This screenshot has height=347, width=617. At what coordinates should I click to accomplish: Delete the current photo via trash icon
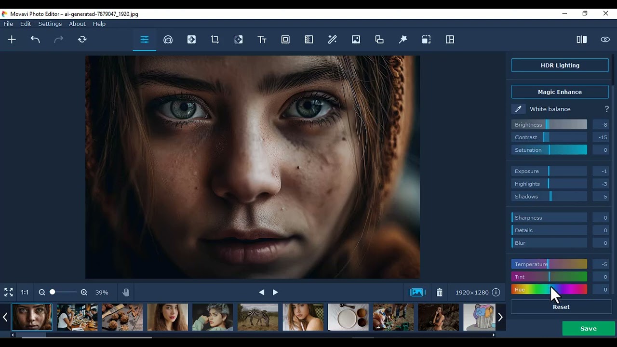tap(439, 292)
